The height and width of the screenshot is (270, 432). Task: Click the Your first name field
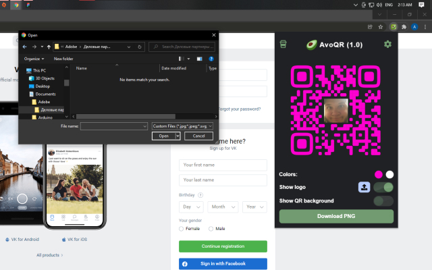pos(223,165)
